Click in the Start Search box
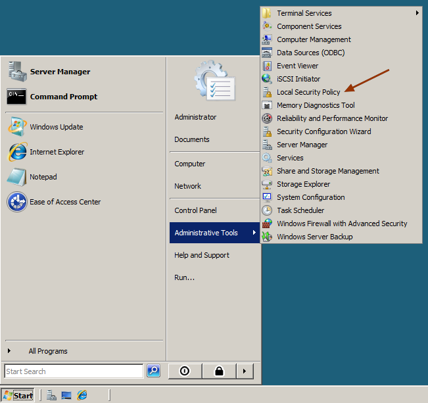 (74, 371)
